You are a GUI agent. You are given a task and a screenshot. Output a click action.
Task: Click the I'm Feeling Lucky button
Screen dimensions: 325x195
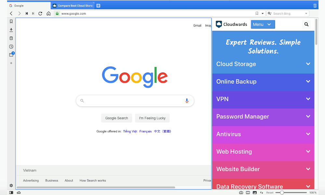[152, 118]
